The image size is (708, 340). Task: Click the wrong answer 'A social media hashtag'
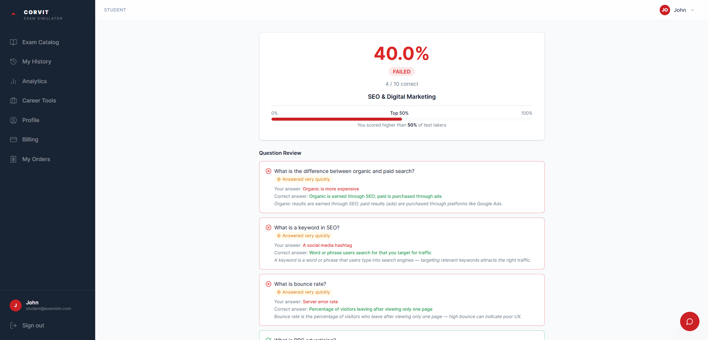pyautogui.click(x=327, y=245)
